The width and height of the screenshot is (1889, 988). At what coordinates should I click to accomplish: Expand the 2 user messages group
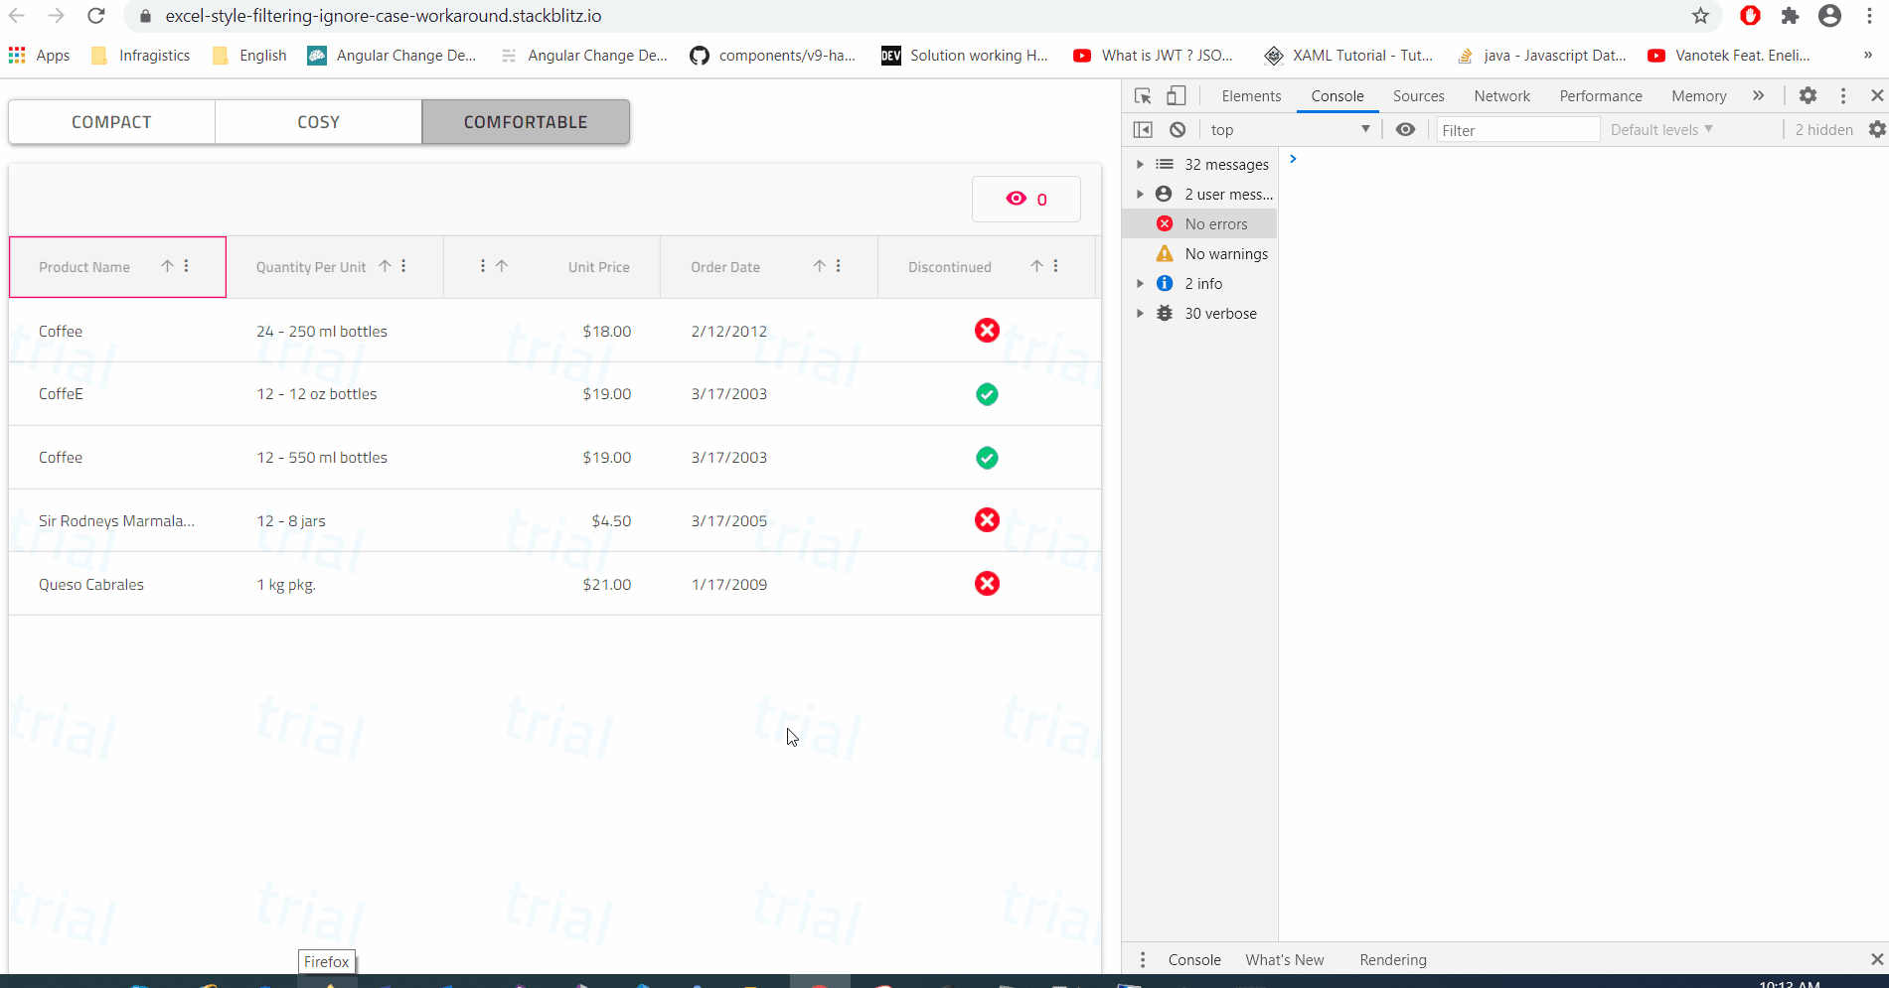1141,195
